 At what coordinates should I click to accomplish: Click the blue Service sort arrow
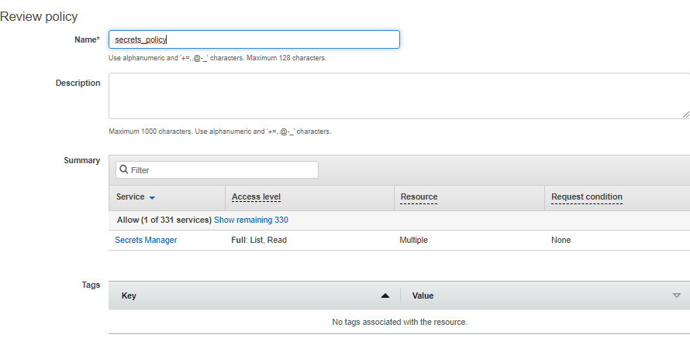152,198
